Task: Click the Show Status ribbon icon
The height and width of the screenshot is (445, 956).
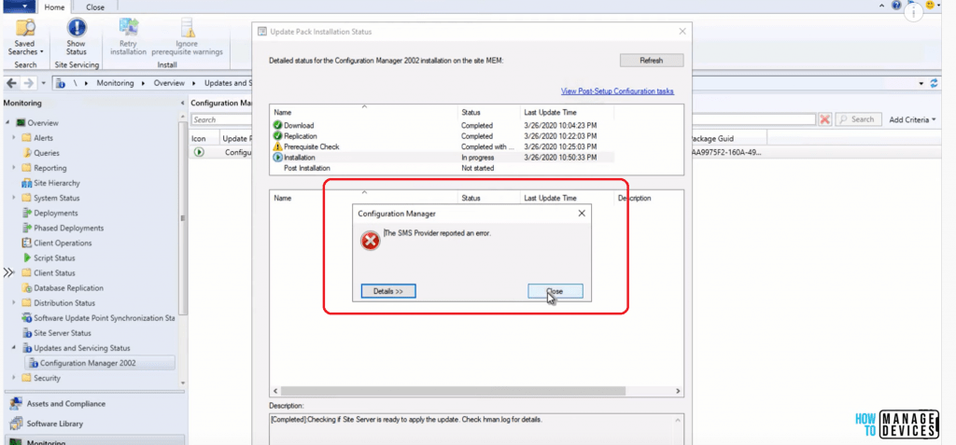Action: (x=77, y=28)
